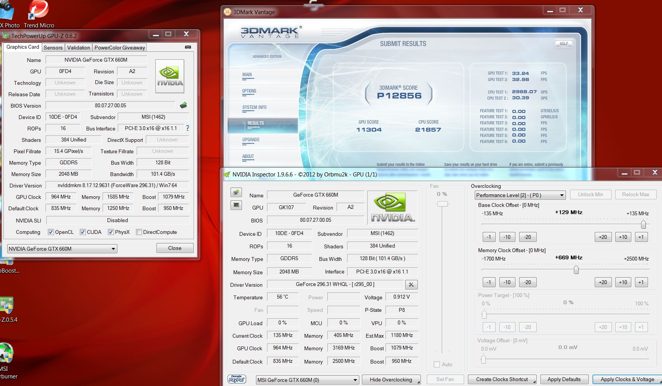The width and height of the screenshot is (662, 386).
Task: Click Base Clock Offset slider handle
Action: [643, 224]
